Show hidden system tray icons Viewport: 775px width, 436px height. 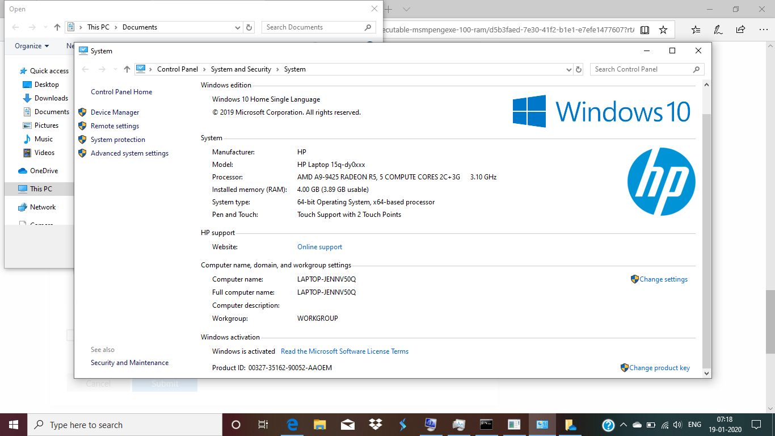(624, 425)
